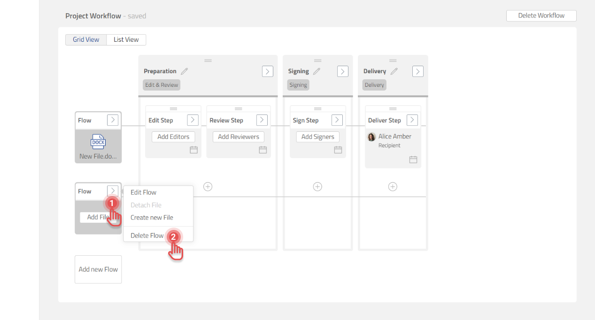Viewport: 595px width, 320px height.
Task: Expand the first Flow chevron menu
Action: 113,120
